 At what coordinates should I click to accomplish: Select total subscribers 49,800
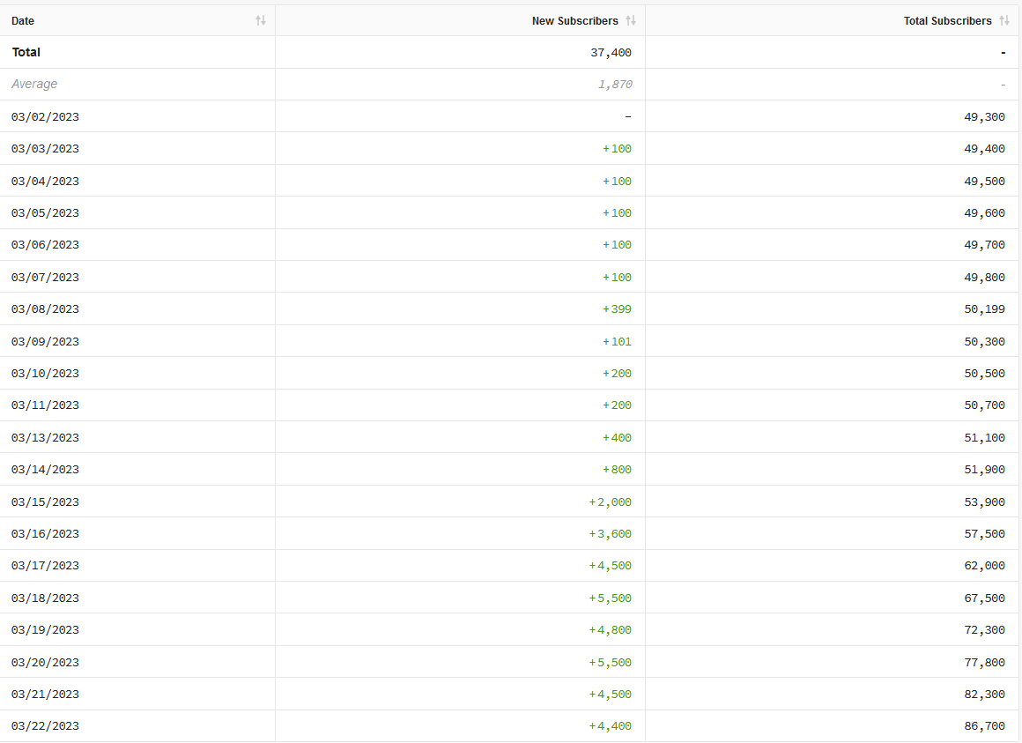coord(984,277)
